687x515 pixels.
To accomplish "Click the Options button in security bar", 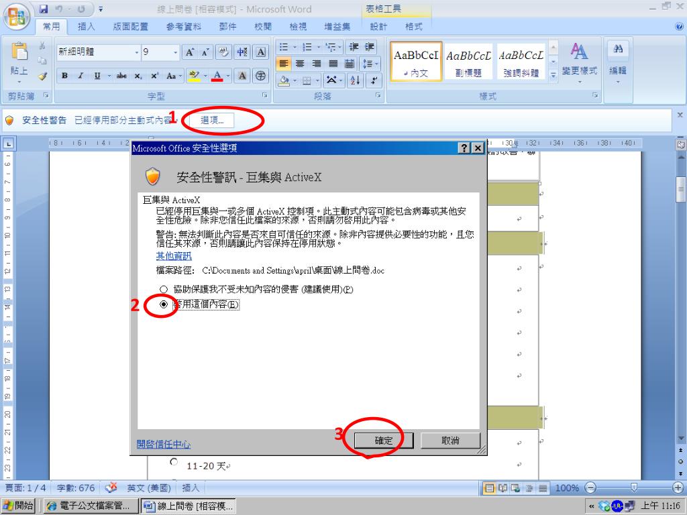I will point(213,120).
